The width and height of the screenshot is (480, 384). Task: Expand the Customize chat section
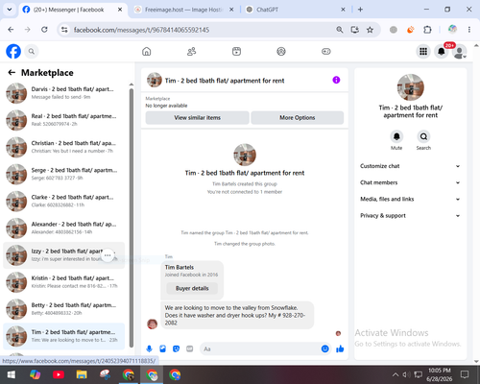coord(410,166)
